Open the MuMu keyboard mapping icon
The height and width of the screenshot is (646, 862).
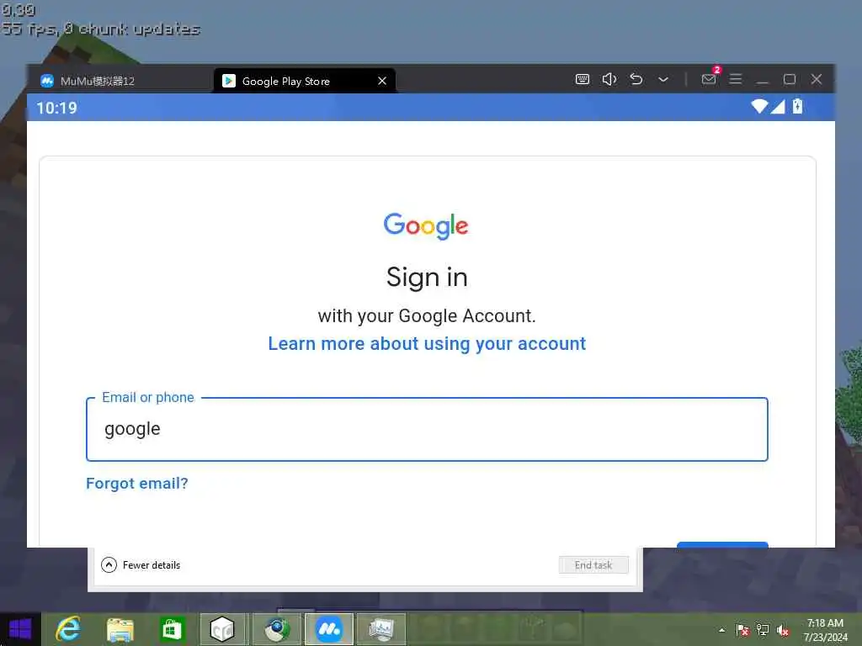[x=583, y=80]
